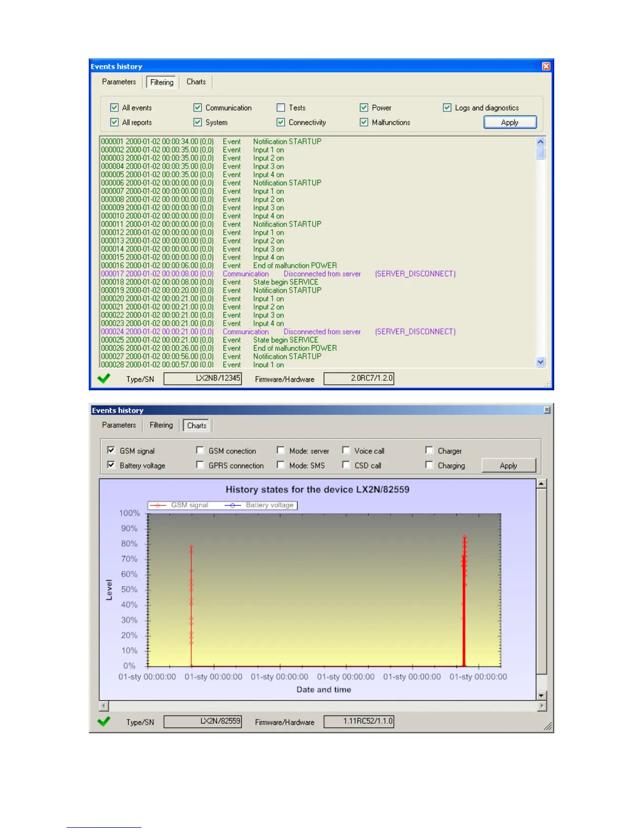The height and width of the screenshot is (832, 643).
Task: Switch to Parameters tab in top window
Action: click(x=119, y=82)
